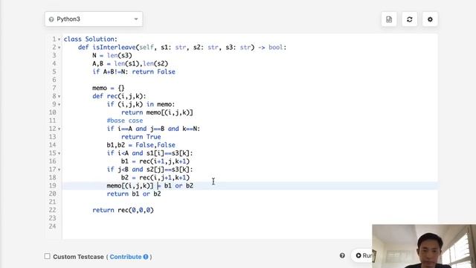Collapse the fold arrow on line 15

click(59, 153)
